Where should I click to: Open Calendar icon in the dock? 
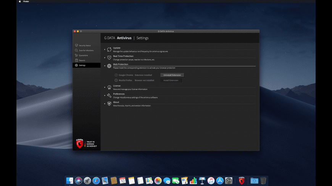tap(122, 181)
